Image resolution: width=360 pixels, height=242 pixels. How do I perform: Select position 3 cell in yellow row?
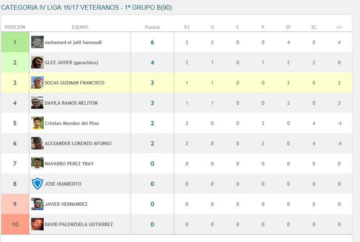pyautogui.click(x=15, y=82)
